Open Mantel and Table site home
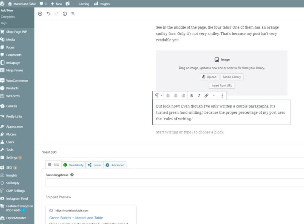The image size is (304, 224). click(22, 4)
